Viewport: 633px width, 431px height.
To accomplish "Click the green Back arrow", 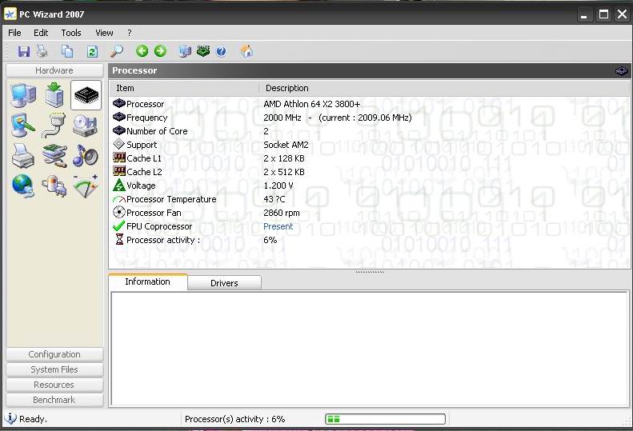I will coord(142,51).
